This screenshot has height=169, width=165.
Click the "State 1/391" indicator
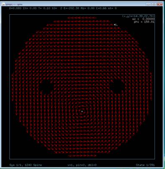coord(145,165)
